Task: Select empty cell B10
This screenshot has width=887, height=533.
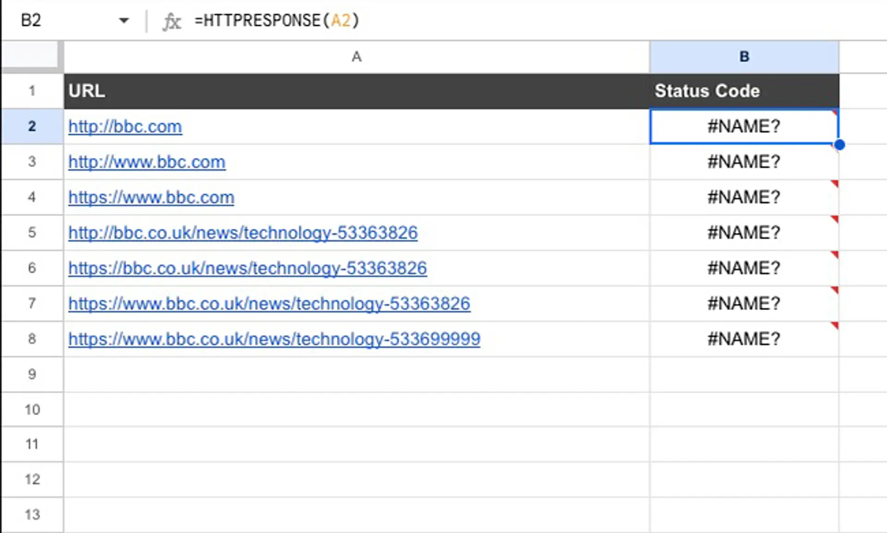Action: pos(744,410)
